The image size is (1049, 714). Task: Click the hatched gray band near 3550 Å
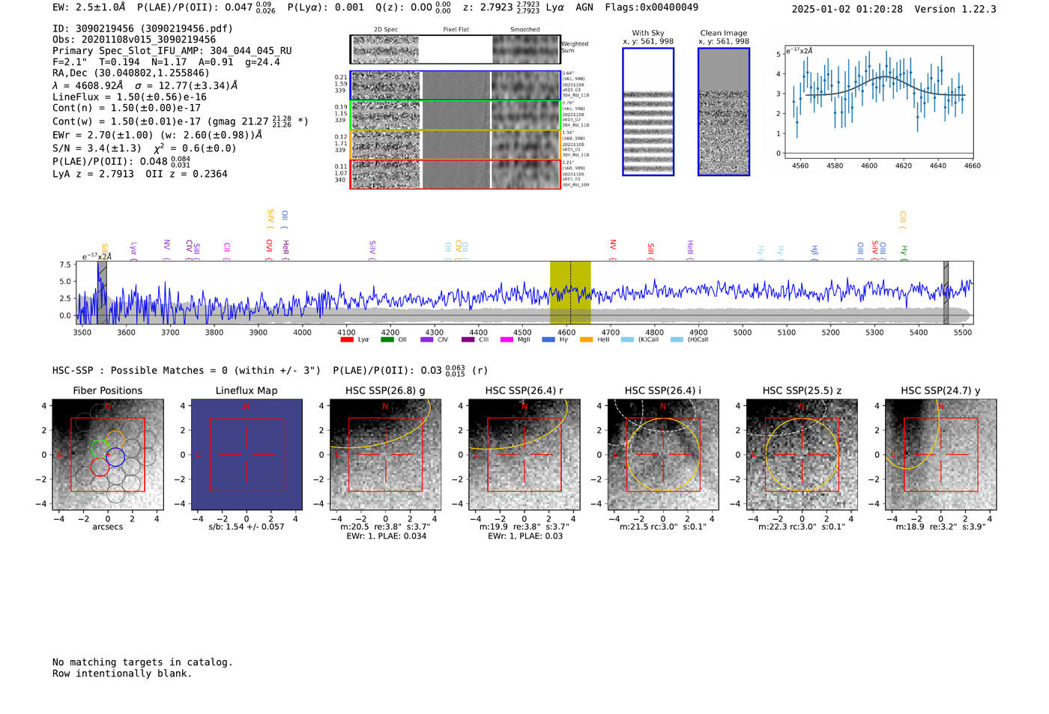coord(102,292)
